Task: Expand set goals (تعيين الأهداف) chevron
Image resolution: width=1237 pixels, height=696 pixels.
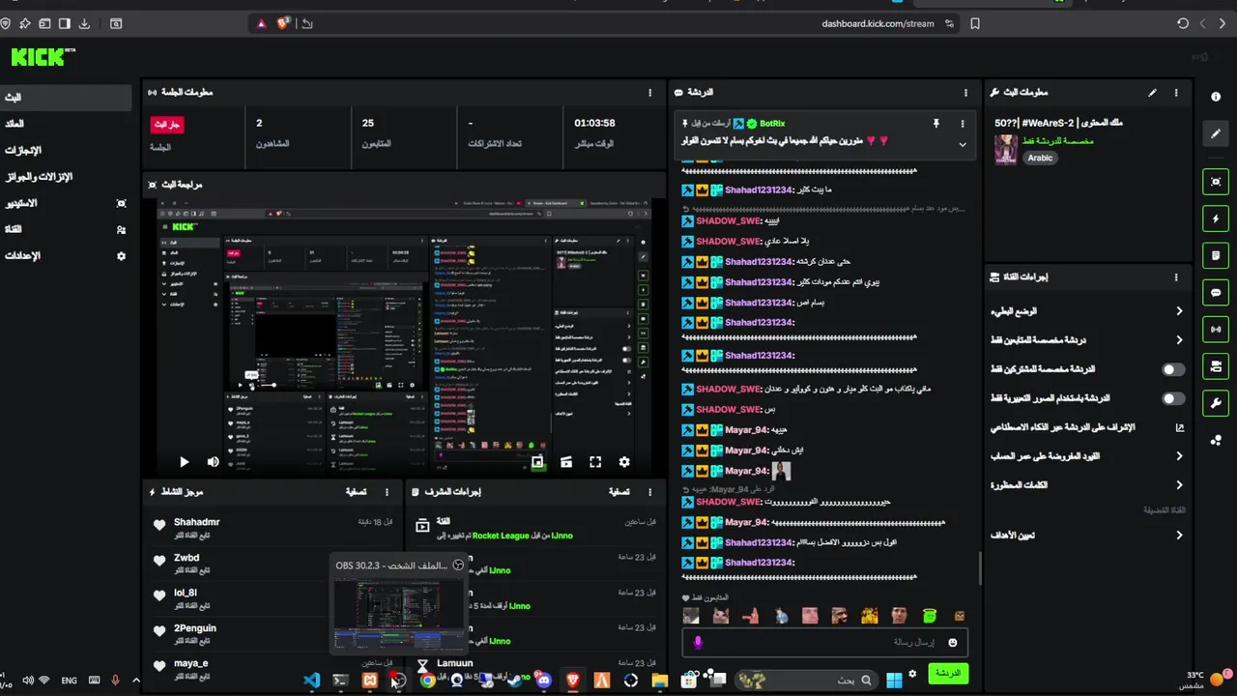Action: [x=1179, y=535]
